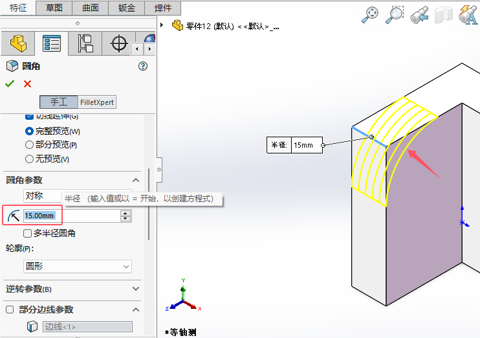The width and height of the screenshot is (480, 338).
Task: Click the FilletXpert button
Action: click(97, 102)
